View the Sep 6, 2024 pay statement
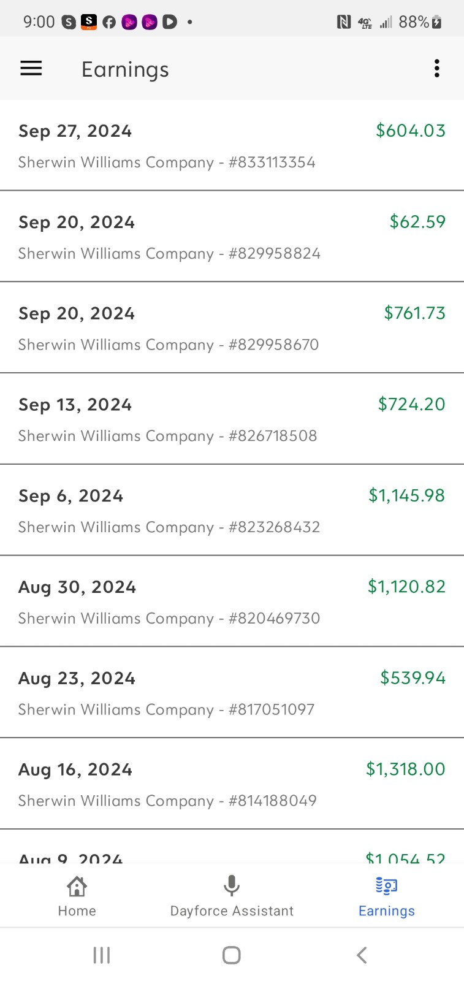This screenshot has height=981, width=464. [x=232, y=511]
